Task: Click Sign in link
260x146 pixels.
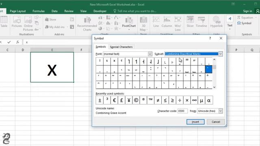Action: pyautogui.click(x=247, y=11)
